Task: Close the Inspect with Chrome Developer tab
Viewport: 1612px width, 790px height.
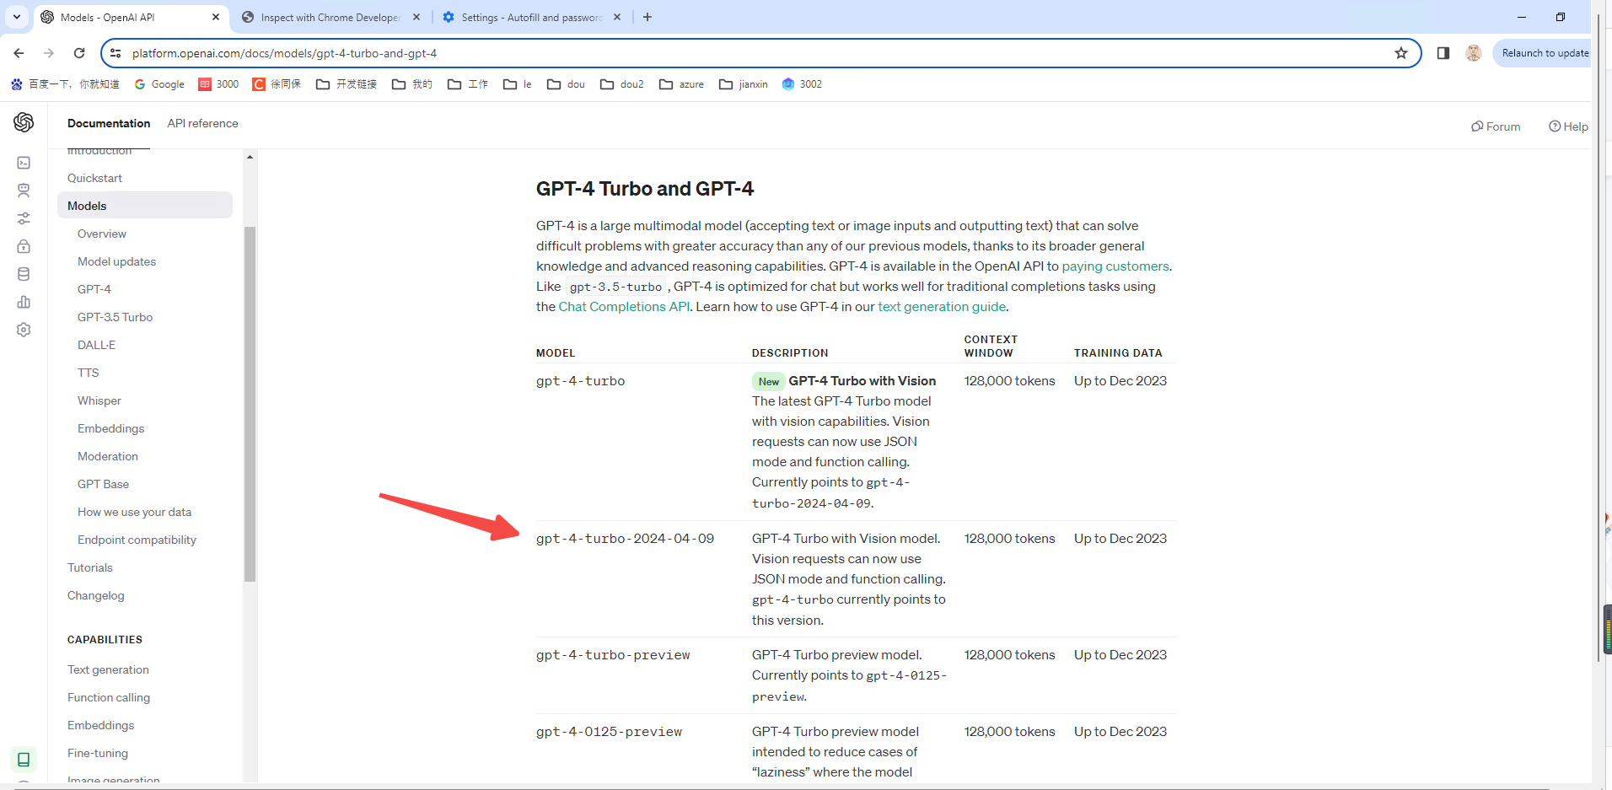Action: tap(416, 17)
